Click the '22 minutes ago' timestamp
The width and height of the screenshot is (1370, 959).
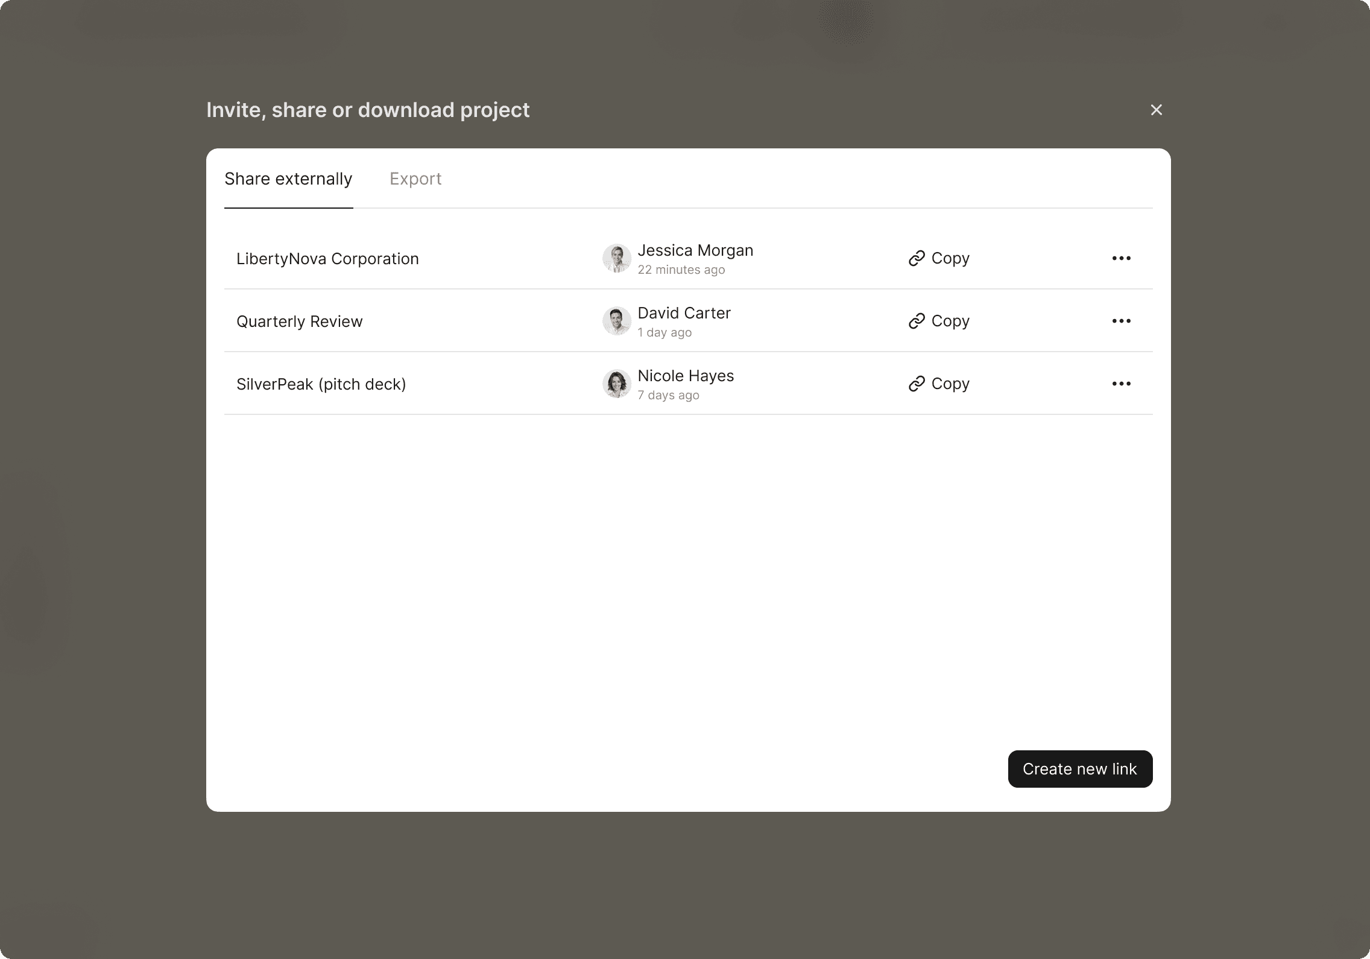click(x=681, y=270)
